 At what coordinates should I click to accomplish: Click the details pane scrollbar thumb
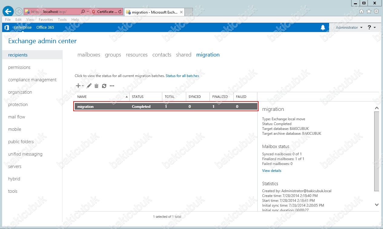[377, 151]
